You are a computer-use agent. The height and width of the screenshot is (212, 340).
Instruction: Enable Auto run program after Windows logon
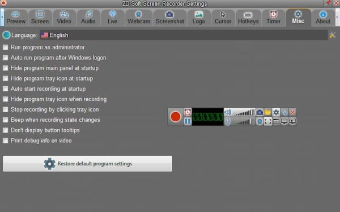(5, 58)
